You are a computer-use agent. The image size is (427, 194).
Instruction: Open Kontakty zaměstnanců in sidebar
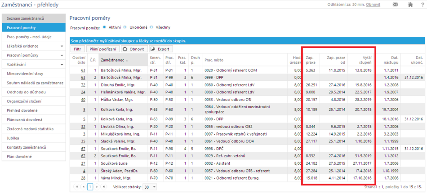pos(34,147)
